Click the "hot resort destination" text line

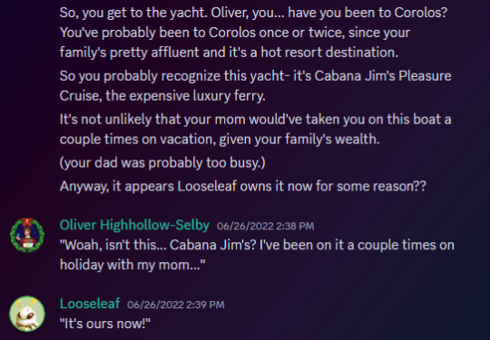[x=229, y=53]
